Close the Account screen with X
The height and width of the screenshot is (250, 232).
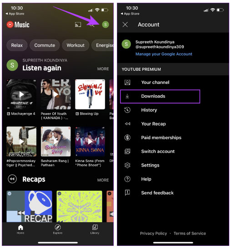125,25
